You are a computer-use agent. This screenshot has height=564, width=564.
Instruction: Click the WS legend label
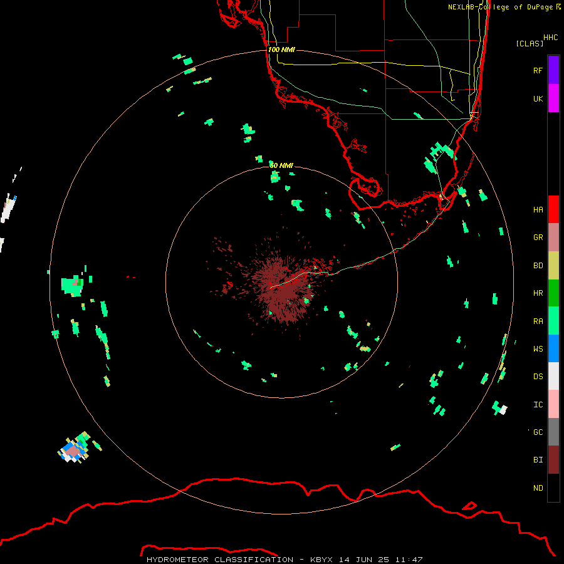click(538, 348)
